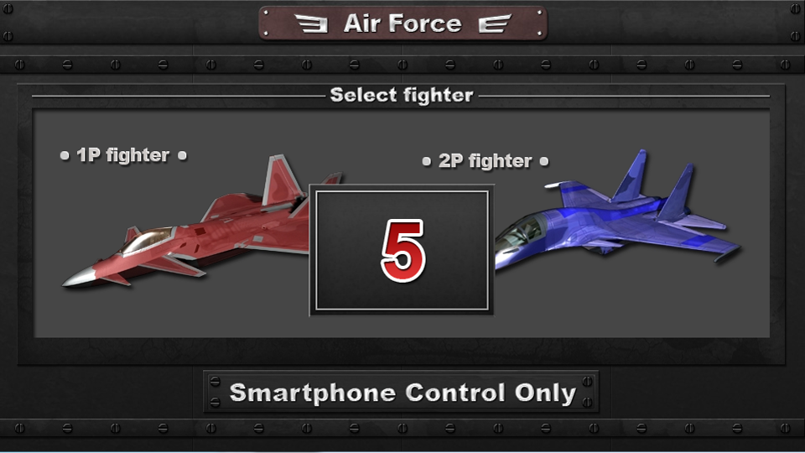Click the bullet dot right of 2P fighter
The height and width of the screenshot is (453, 805).
pyautogui.click(x=544, y=161)
